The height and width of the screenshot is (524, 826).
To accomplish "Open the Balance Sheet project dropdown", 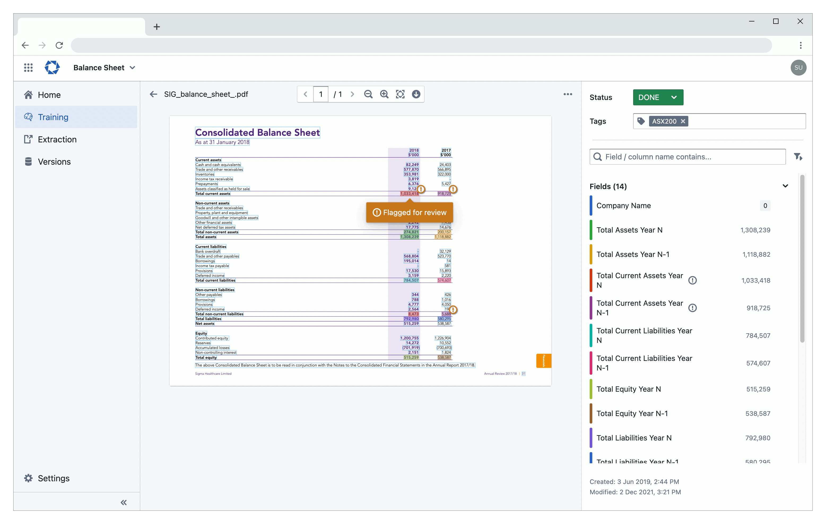I will [x=104, y=68].
